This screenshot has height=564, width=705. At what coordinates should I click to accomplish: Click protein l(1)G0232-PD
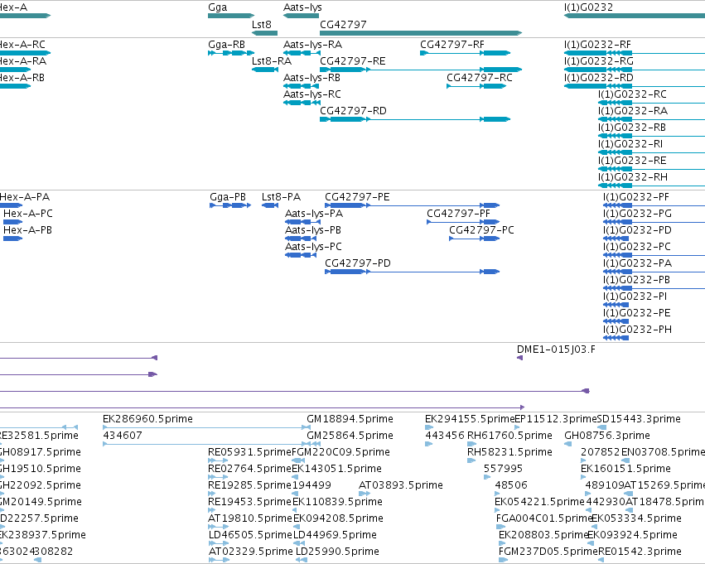[x=616, y=239]
